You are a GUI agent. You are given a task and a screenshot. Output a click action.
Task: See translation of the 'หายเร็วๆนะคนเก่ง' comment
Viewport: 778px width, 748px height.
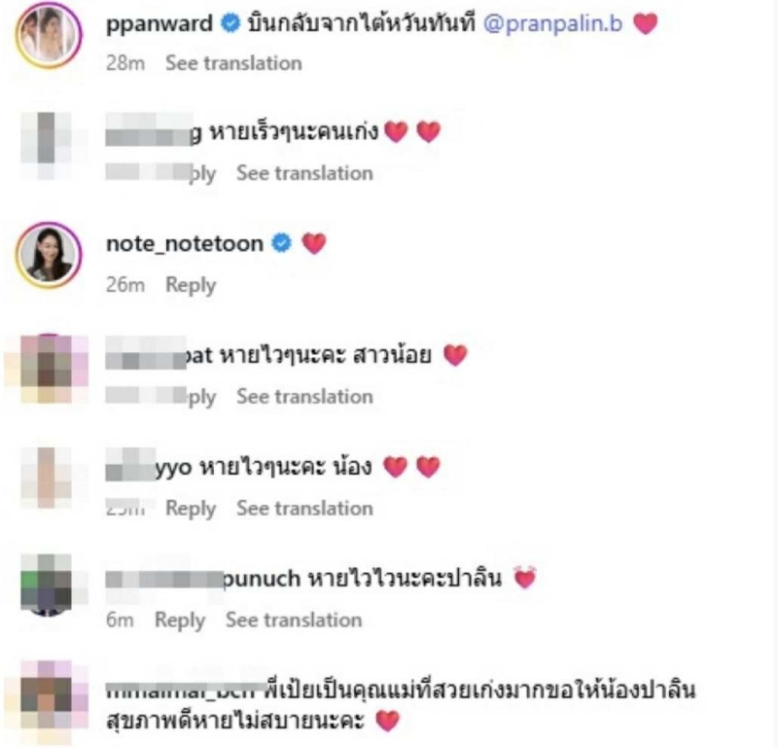[304, 173]
